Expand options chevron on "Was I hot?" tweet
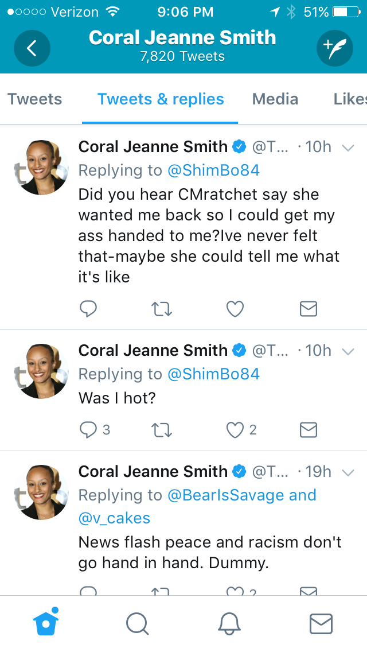This screenshot has height=652, width=367. pyautogui.click(x=348, y=351)
